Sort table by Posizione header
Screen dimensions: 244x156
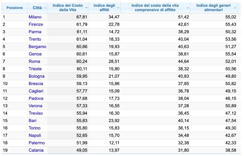tap(14, 8)
